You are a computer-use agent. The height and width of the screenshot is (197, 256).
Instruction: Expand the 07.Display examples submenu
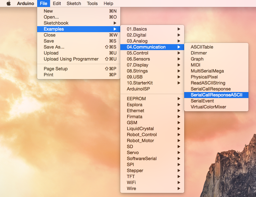click(x=152, y=65)
